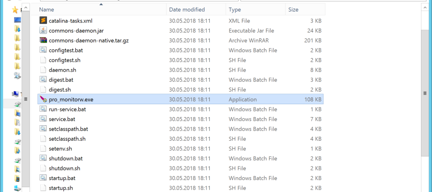The image size is (432, 192).
Task: Select the shutdown.sh file
Action: 64,168
